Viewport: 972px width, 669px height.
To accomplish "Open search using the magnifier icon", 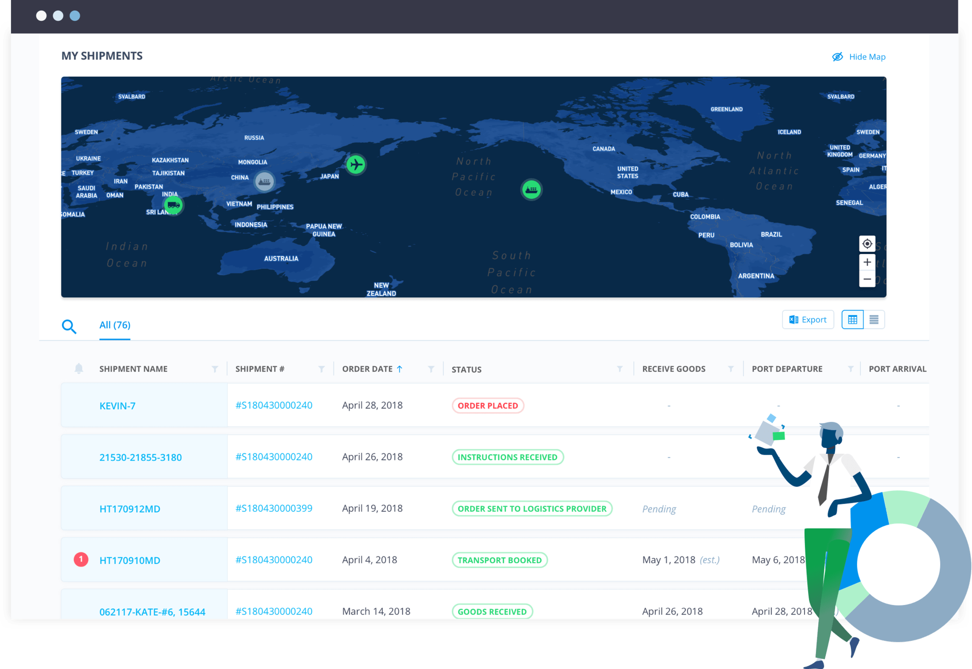I will pos(69,326).
